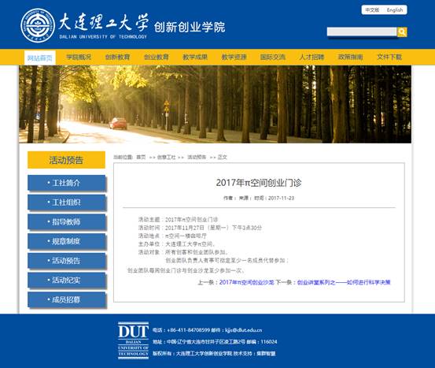Image resolution: width=435 pixels, height=368 pixels.
Task: Switch to 中文版 language
Action: coord(372,10)
